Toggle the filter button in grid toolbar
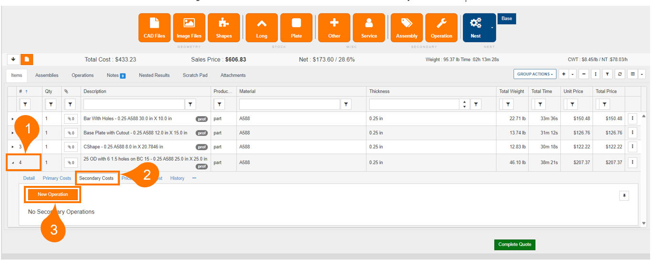Viewport: 652px width, 260px height. point(607,74)
